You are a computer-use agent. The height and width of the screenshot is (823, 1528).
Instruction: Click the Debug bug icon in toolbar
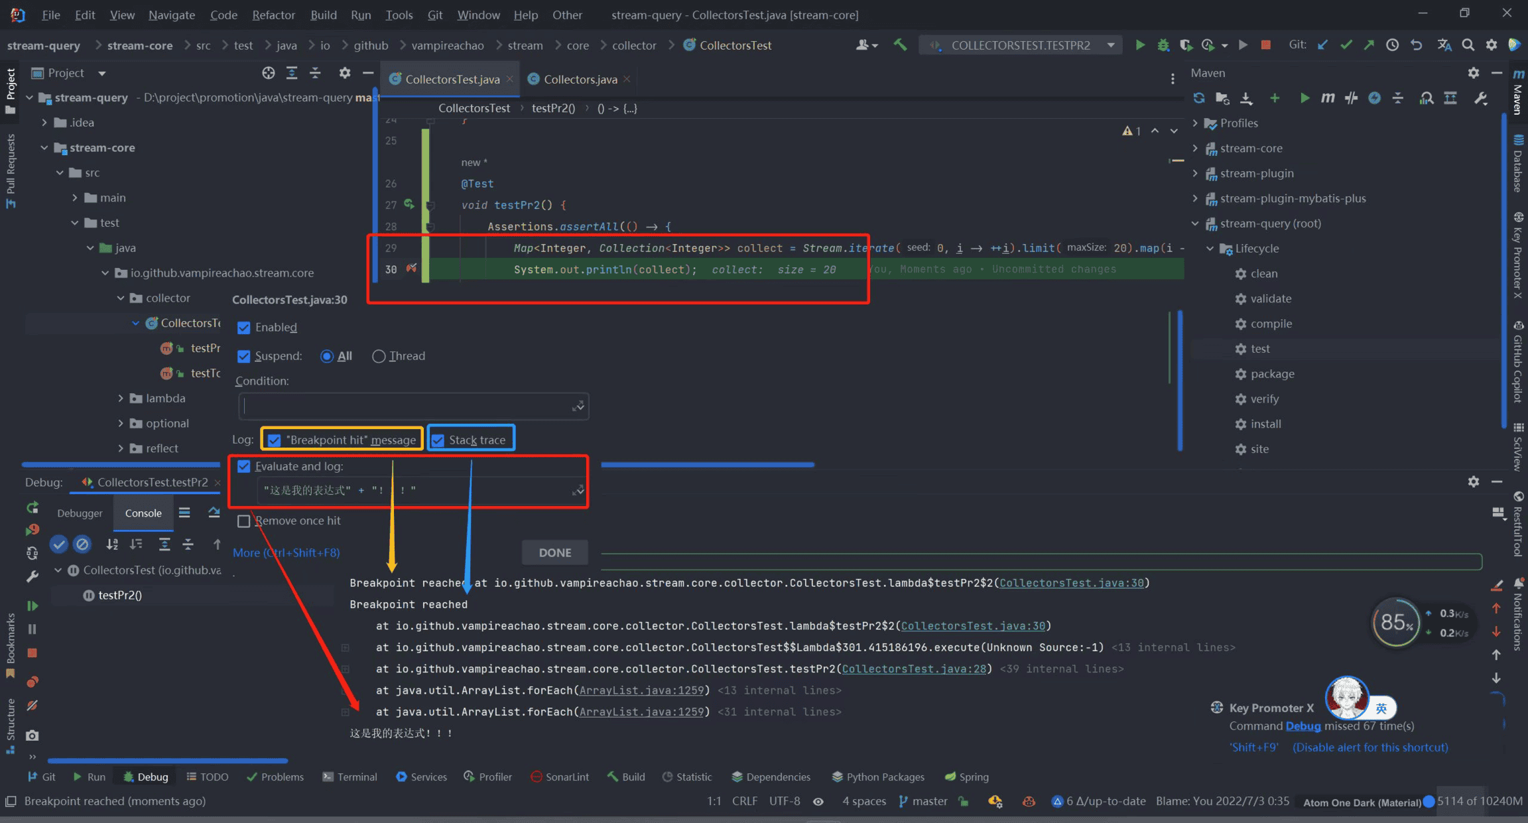point(1163,45)
